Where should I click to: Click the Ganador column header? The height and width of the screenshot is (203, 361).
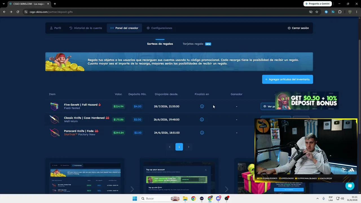(x=236, y=94)
